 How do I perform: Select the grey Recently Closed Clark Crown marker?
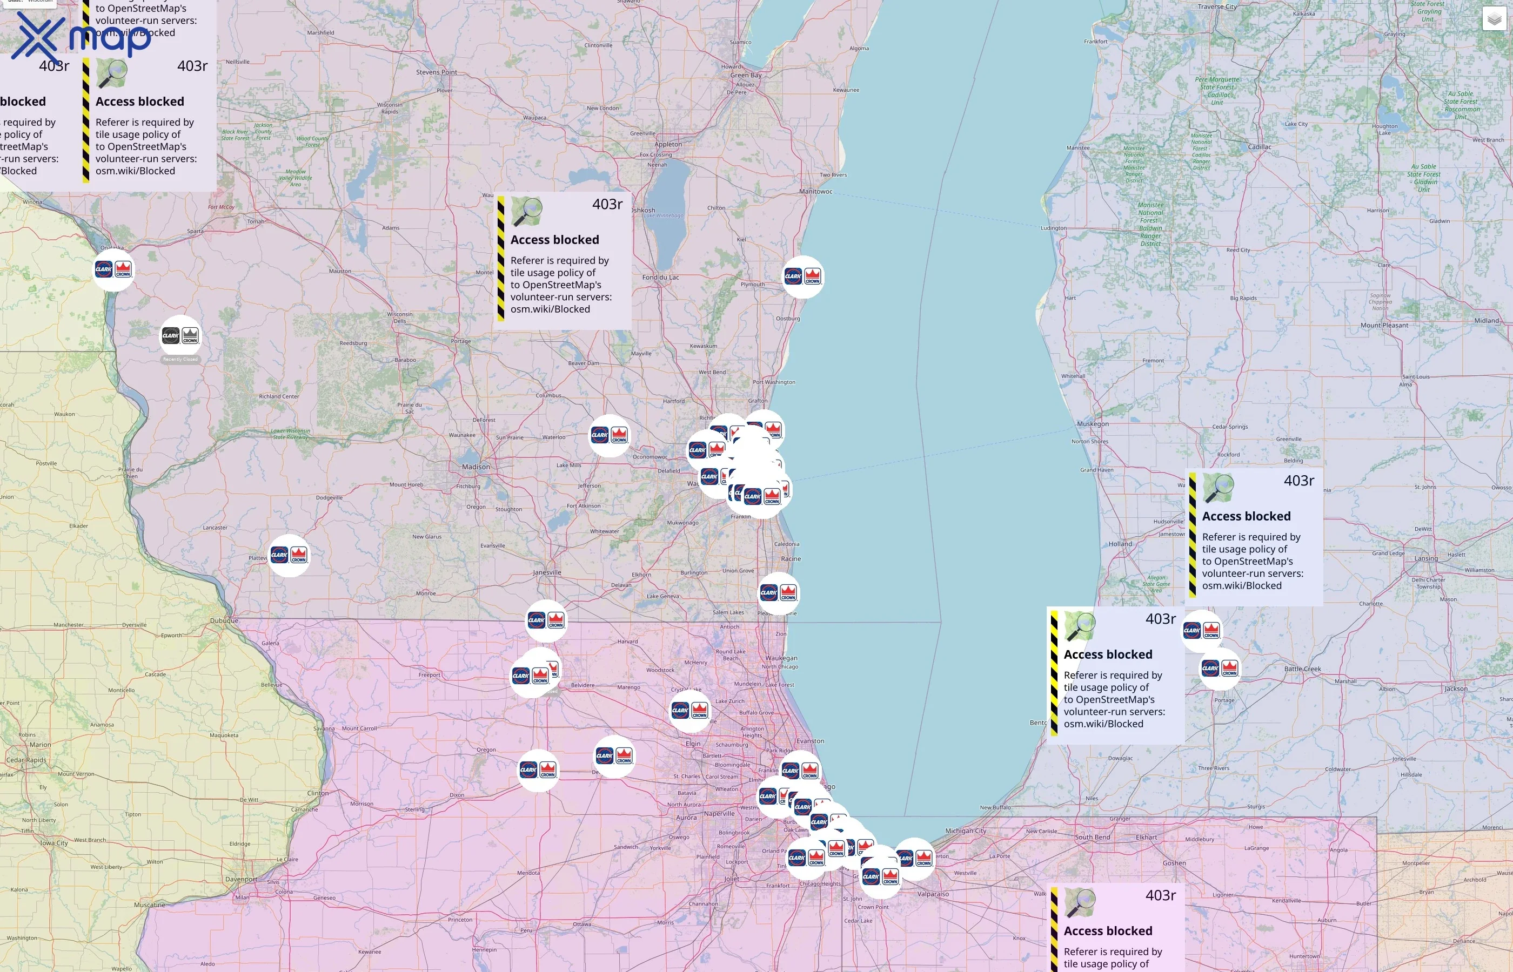[180, 336]
